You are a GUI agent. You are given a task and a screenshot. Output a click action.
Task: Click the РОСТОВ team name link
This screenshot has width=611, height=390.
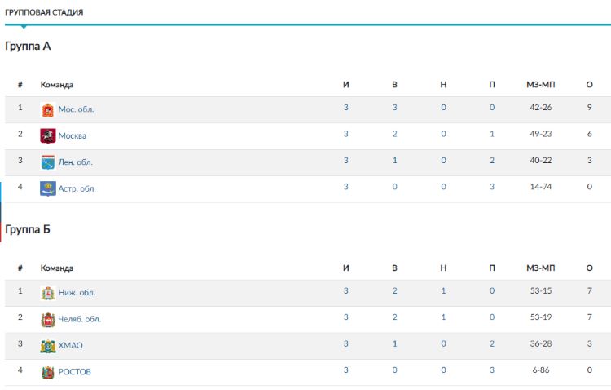pos(75,372)
